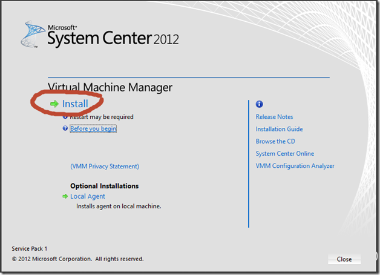380x275 pixels.
Task: Open the Release Notes link
Action: click(274, 117)
